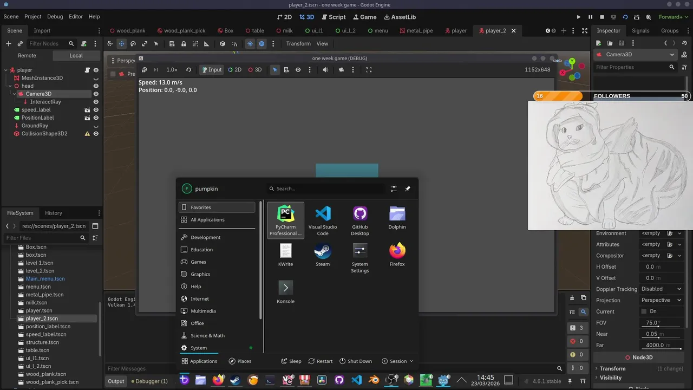
Task: Toggle visibility of MeshInstance3D node
Action: (x=96, y=78)
